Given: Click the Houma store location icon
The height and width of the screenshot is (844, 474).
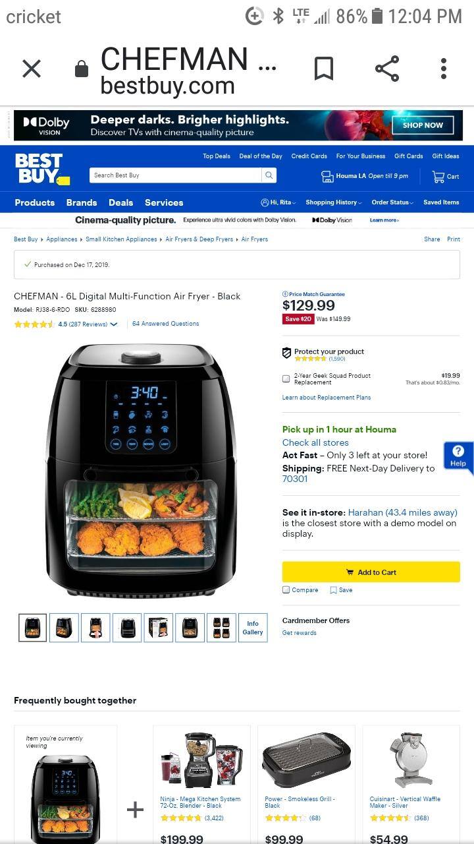Looking at the screenshot, I should point(327,176).
